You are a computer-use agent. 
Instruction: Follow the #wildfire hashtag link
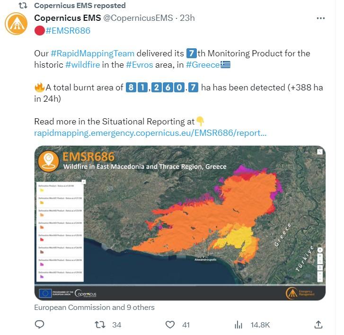coord(83,65)
